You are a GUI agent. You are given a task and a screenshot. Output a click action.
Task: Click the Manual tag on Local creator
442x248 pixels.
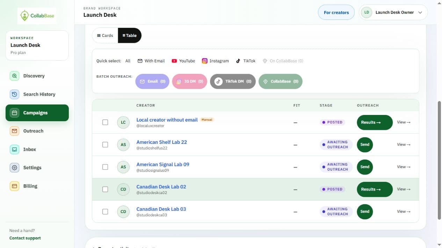click(207, 120)
